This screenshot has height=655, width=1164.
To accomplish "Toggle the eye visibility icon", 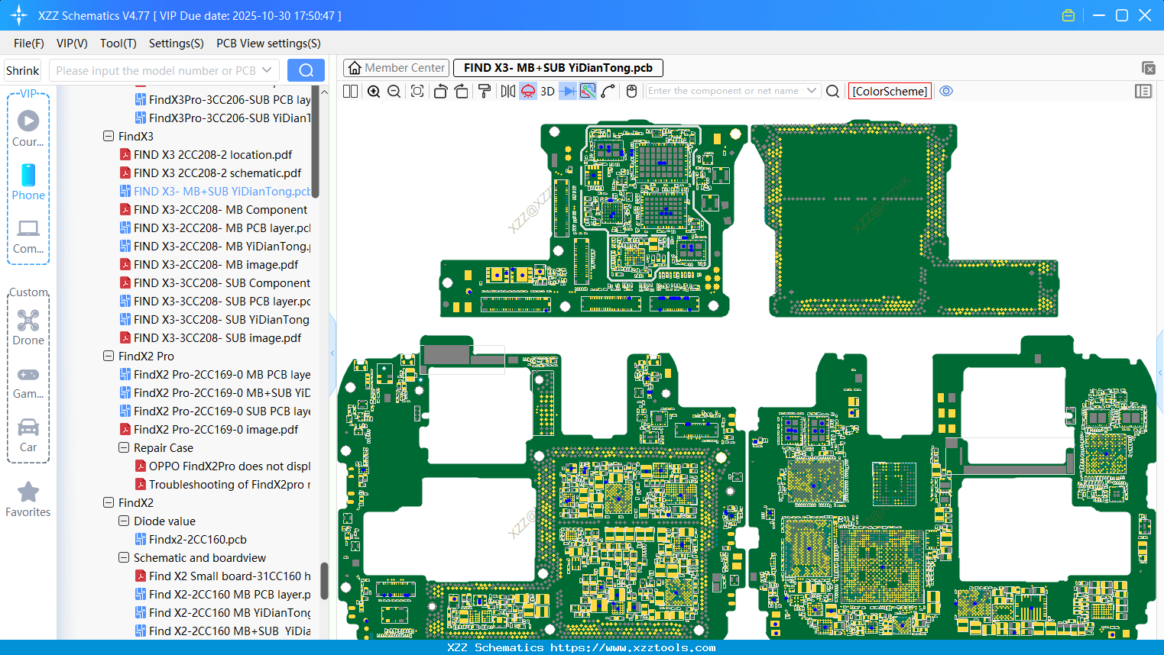I will (946, 91).
